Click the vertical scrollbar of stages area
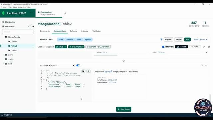The image size is (213, 120). (210, 98)
